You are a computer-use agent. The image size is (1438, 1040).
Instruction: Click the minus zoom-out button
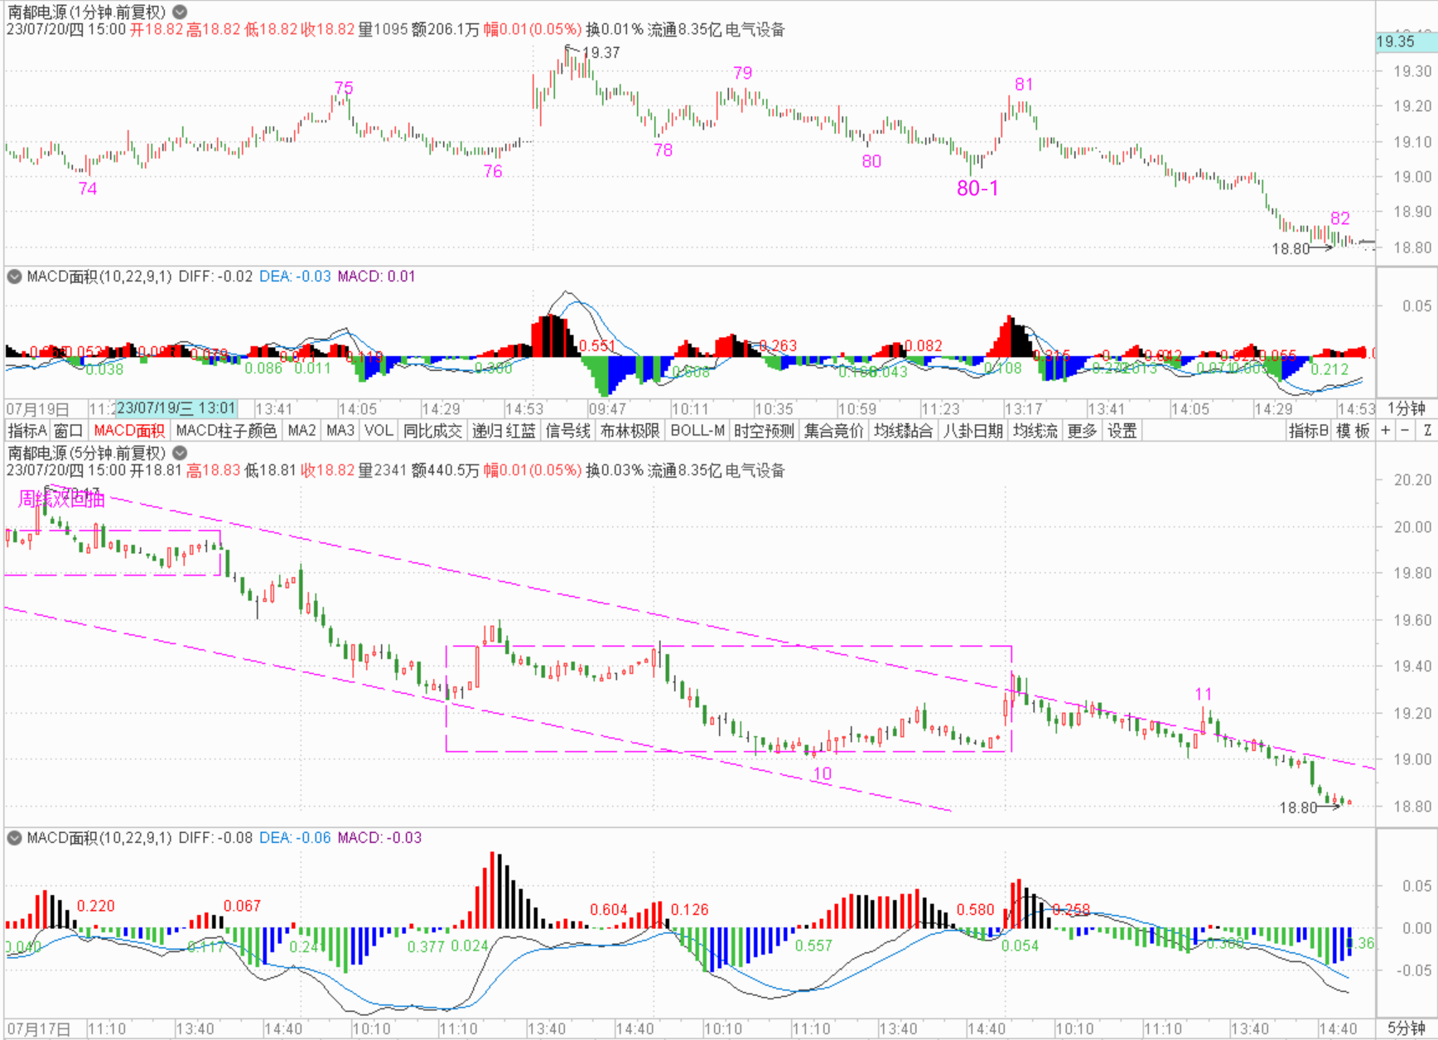pos(1405,431)
